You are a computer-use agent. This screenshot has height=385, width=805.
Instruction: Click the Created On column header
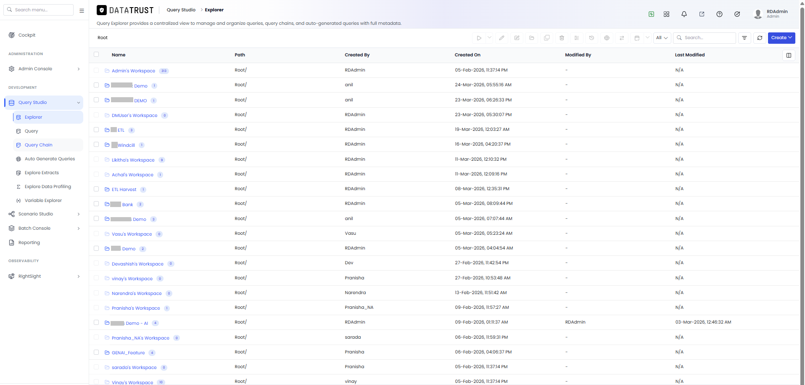[467, 55]
